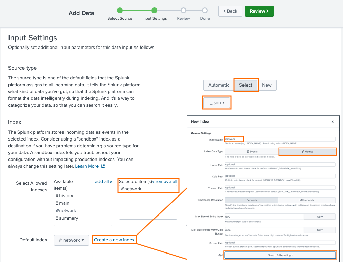Select Metrics index data type
The width and height of the screenshot is (343, 262).
(x=307, y=152)
